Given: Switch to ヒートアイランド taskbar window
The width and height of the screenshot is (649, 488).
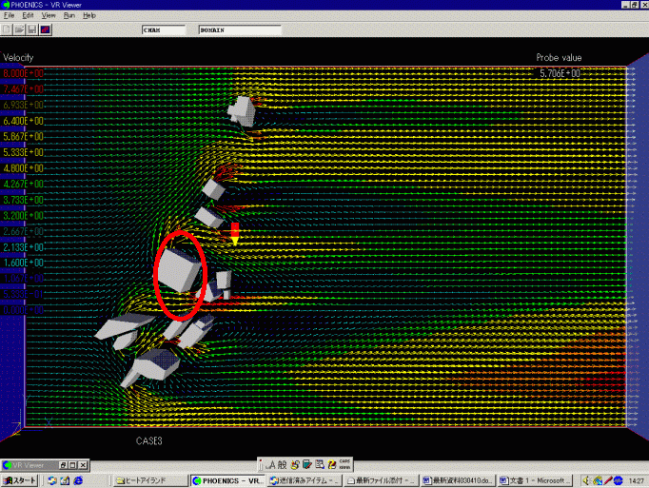Looking at the screenshot, I should [149, 480].
